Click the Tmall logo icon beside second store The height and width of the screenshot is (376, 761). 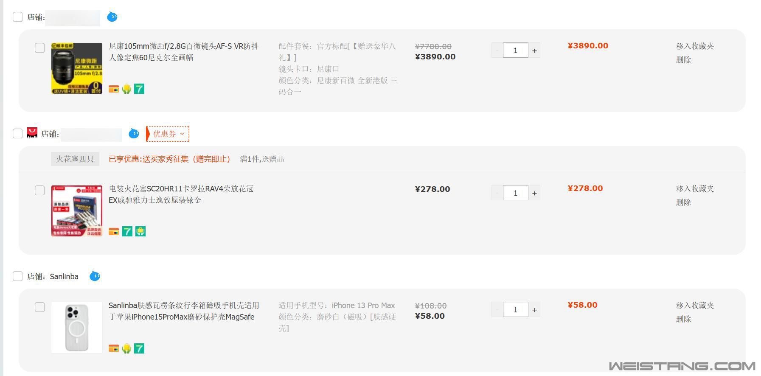(32, 132)
